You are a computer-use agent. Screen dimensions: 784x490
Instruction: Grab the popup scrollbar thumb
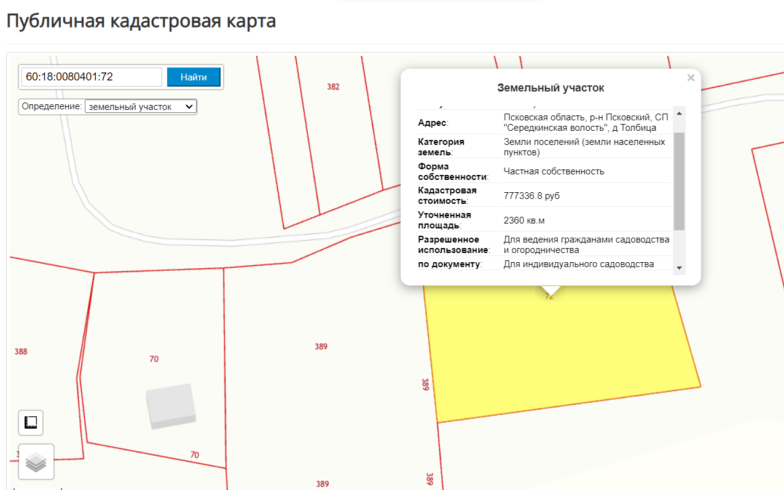[679, 181]
